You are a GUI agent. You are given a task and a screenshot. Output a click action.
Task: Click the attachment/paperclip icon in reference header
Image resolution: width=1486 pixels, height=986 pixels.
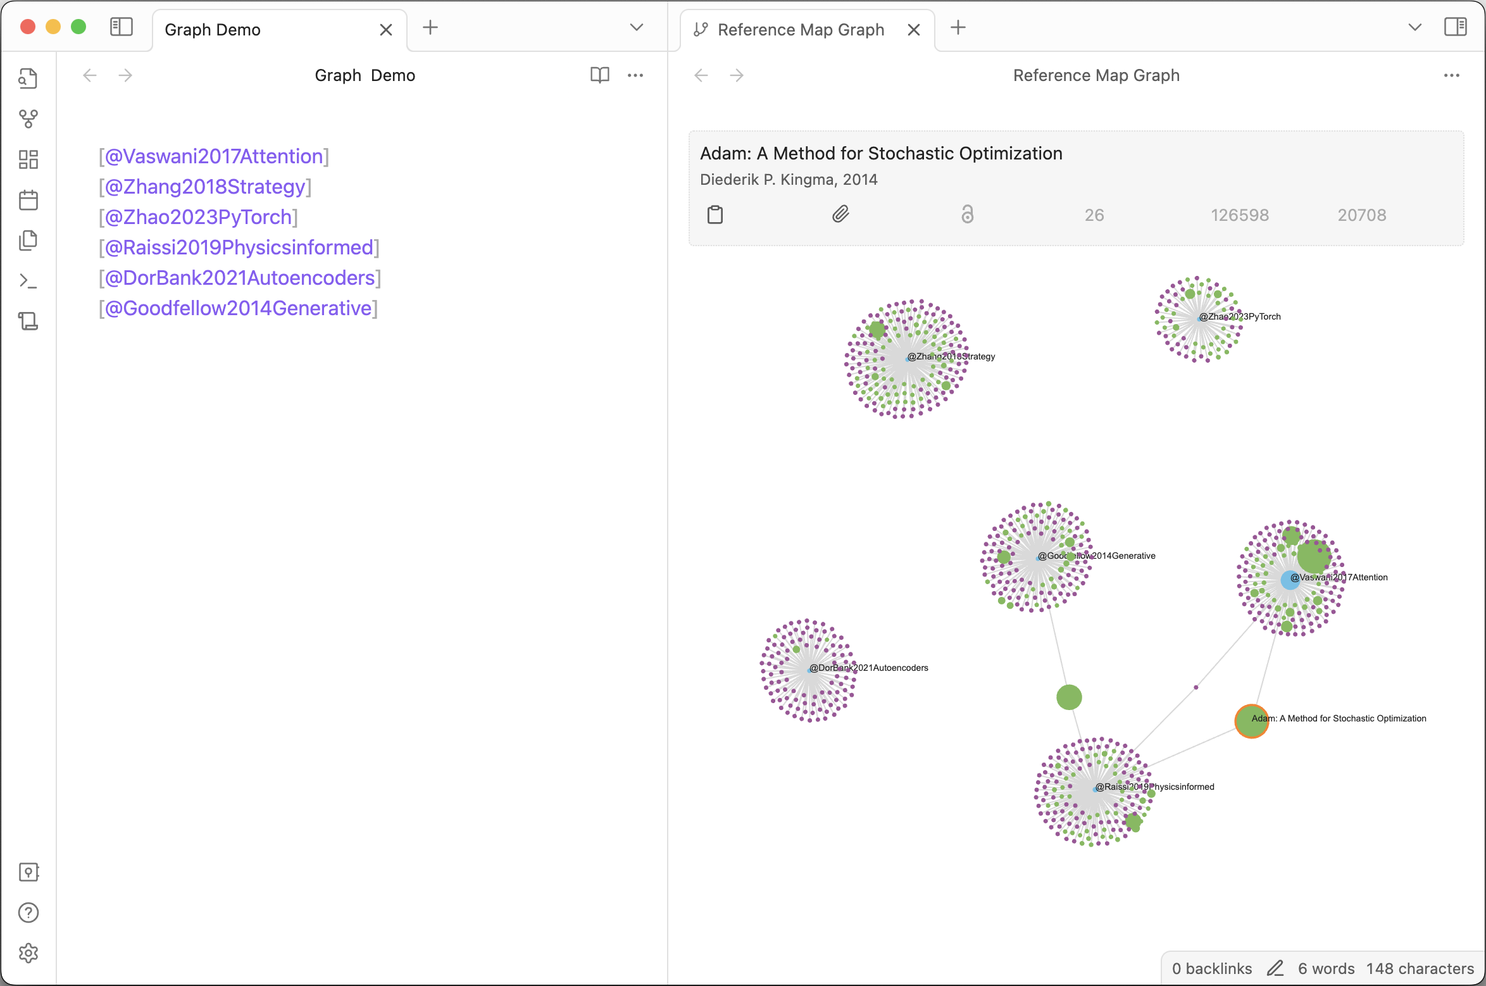coord(839,215)
